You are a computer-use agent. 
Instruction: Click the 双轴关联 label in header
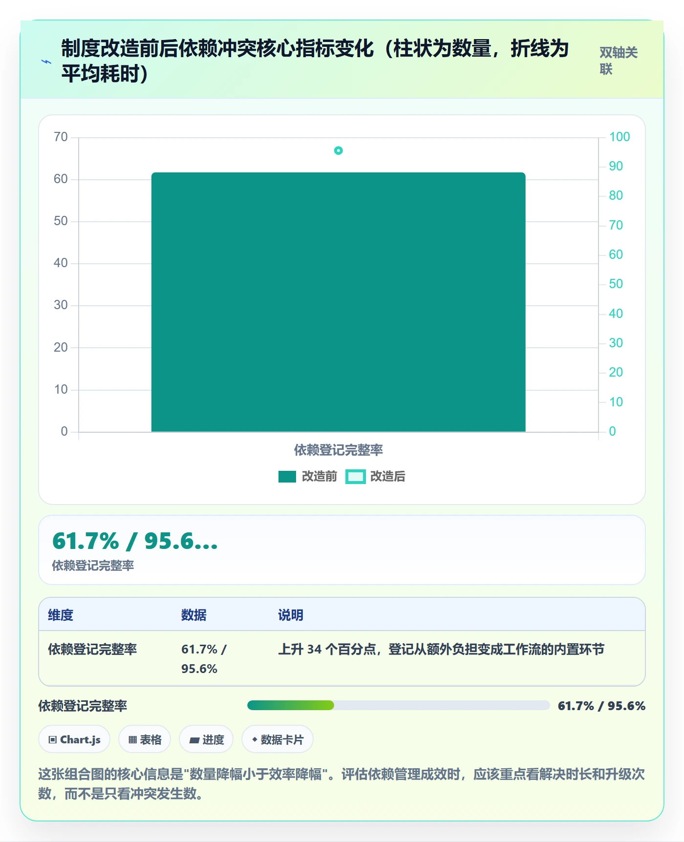(619, 61)
